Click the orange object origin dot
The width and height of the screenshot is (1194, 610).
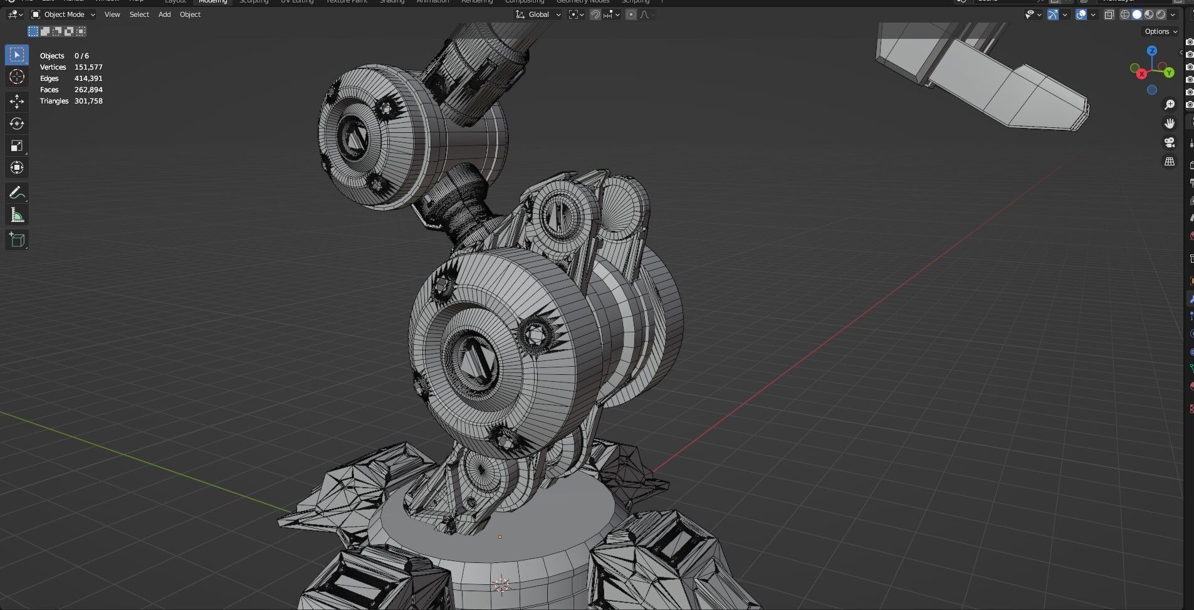point(500,537)
